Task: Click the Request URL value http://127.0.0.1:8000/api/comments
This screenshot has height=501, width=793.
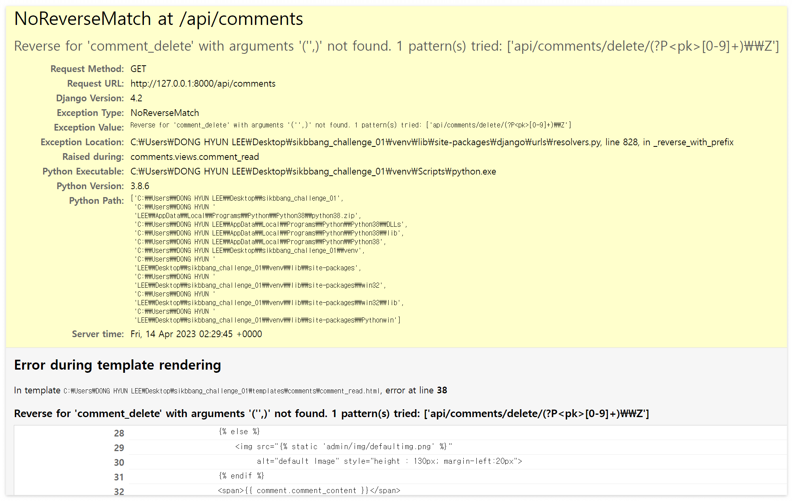Action: (203, 83)
